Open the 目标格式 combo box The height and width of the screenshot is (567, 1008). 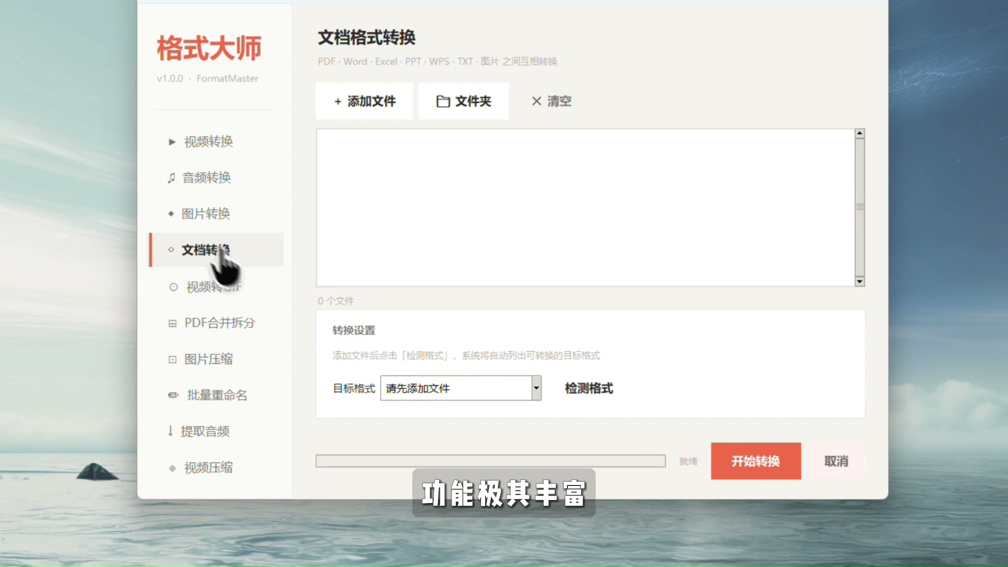tap(461, 388)
